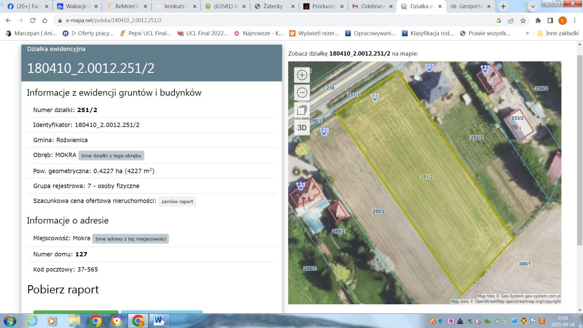Switch to the konkurs tab
The height and width of the screenshot is (328, 583).
coord(175,6)
